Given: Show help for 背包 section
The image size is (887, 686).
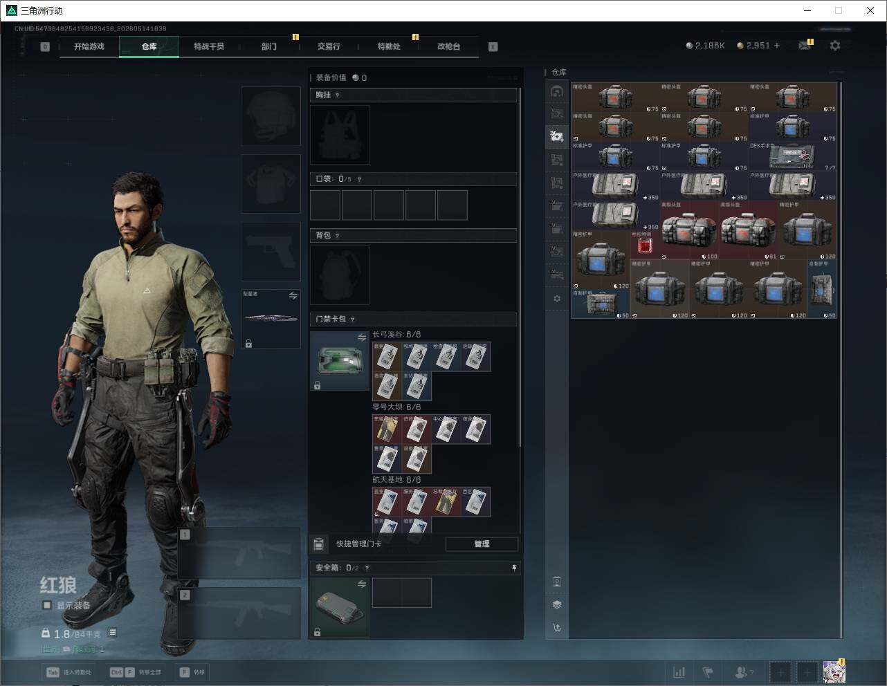Looking at the screenshot, I should pos(337,236).
